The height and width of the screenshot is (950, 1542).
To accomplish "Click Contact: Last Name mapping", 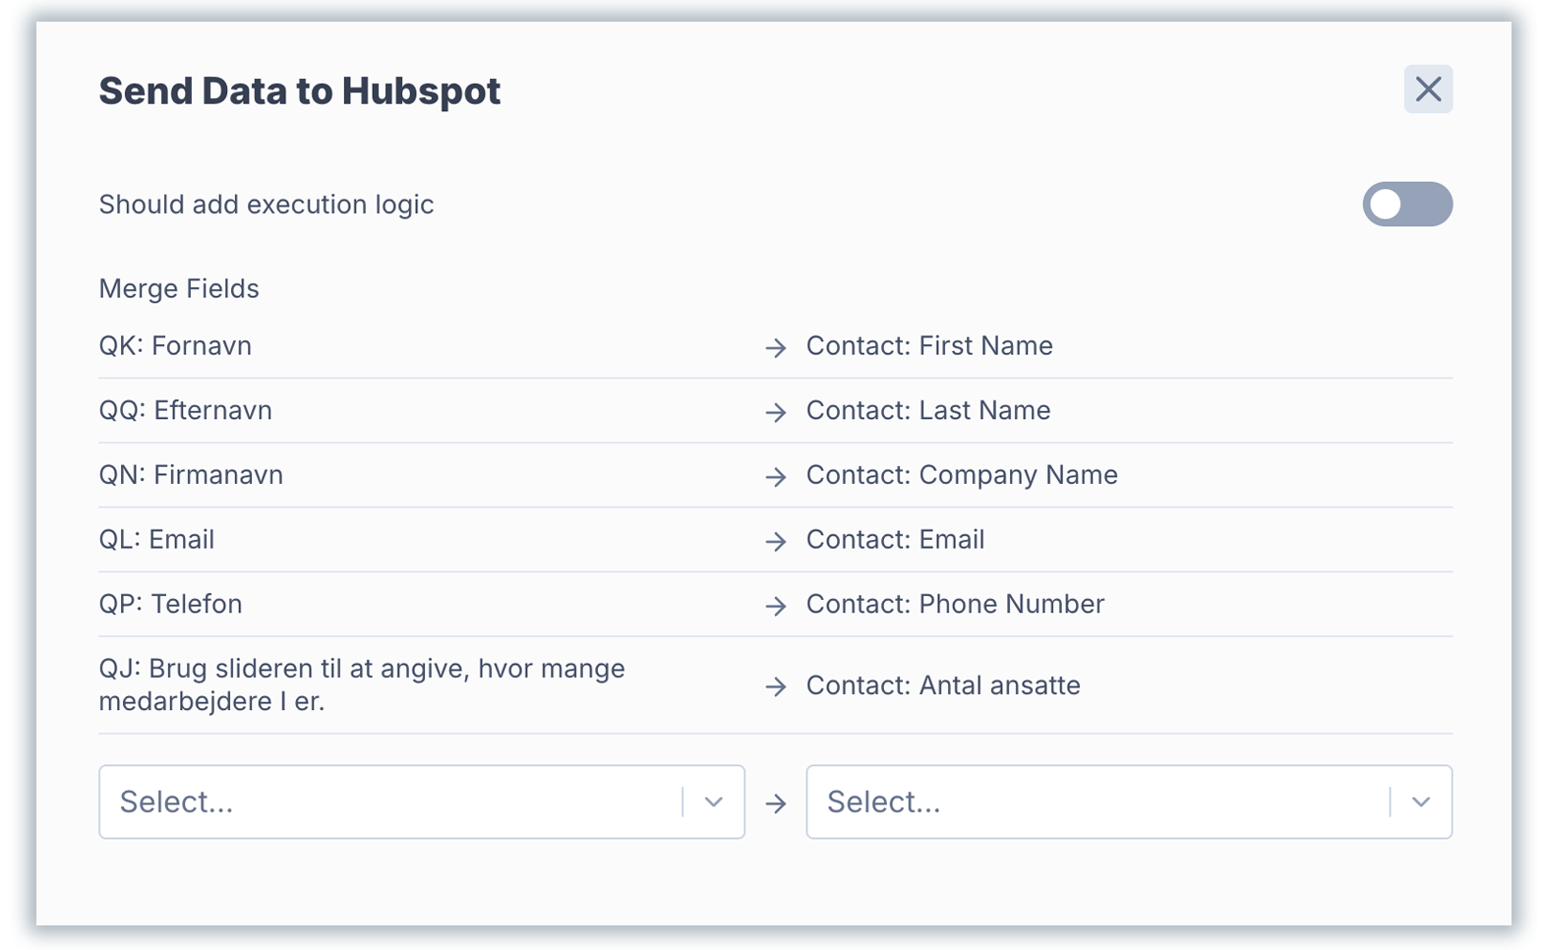I will (x=928, y=410).
